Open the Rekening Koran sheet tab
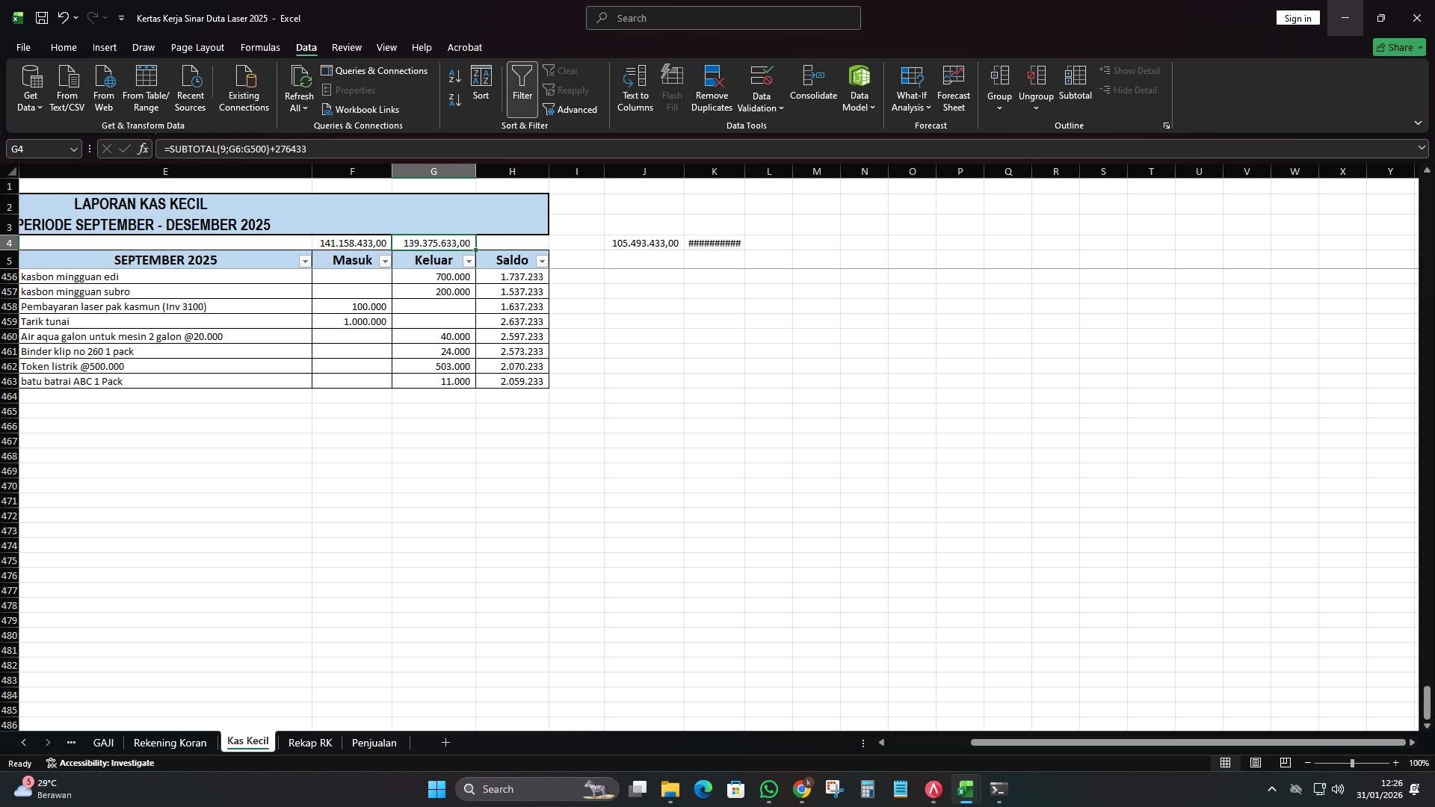This screenshot has height=807, width=1435. (170, 742)
